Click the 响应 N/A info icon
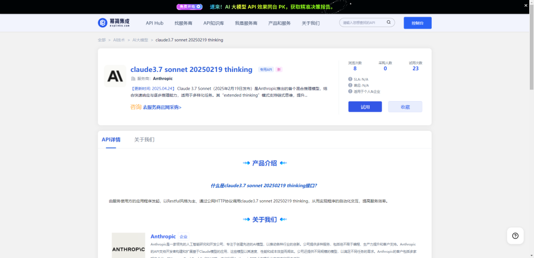 [350, 85]
